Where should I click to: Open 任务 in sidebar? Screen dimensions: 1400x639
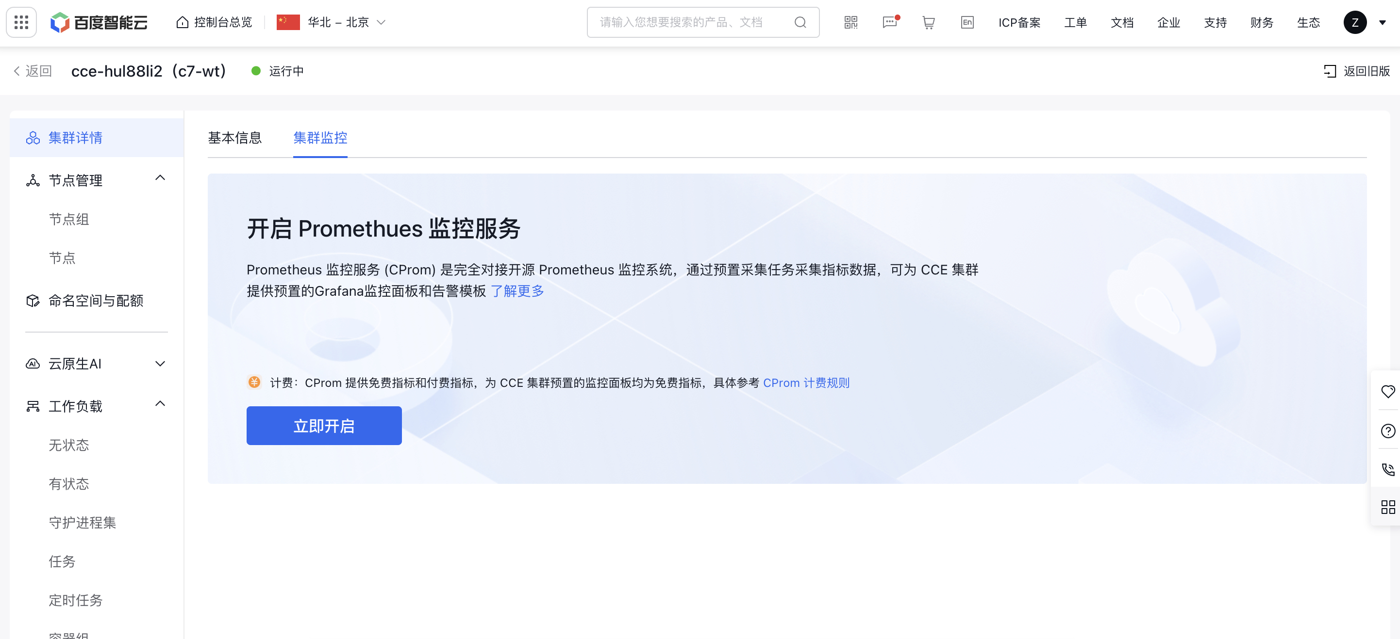click(62, 561)
